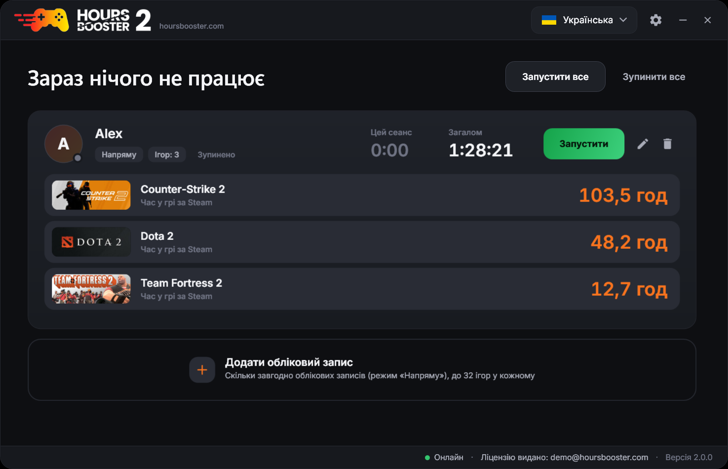728x469 pixels.
Task: Close the Hours Booster window
Action: point(707,20)
